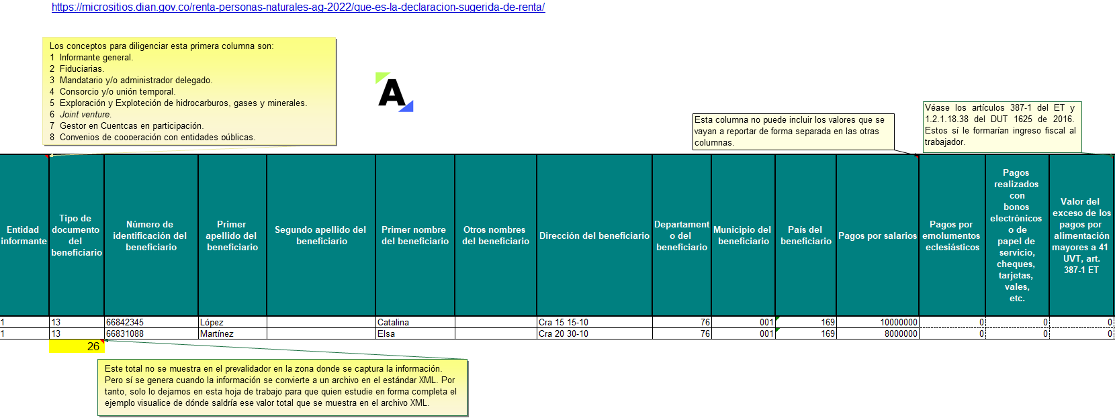The image size is (1115, 420).
Task: Select municipality 001 in Martínez row
Action: pyautogui.click(x=743, y=333)
